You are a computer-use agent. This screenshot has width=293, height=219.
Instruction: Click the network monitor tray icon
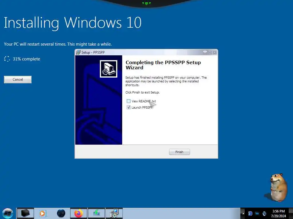coord(257,214)
